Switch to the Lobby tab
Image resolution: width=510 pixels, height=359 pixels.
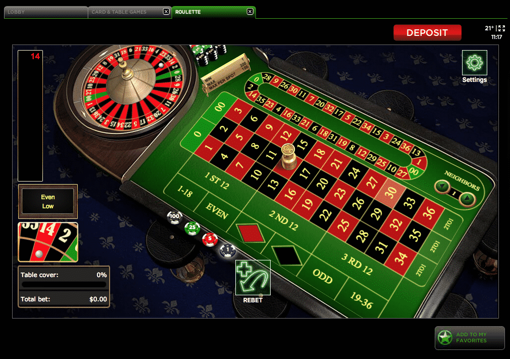[46, 12]
